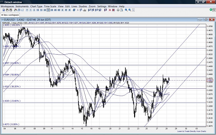Image resolution: width=216 pixels, height=135 pixels.
Task: Minimize the inner EUR/USD chart window
Action: point(200,20)
